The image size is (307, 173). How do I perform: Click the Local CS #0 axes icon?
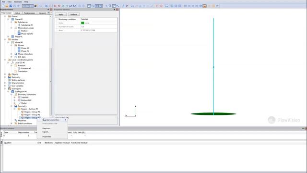(12, 62)
